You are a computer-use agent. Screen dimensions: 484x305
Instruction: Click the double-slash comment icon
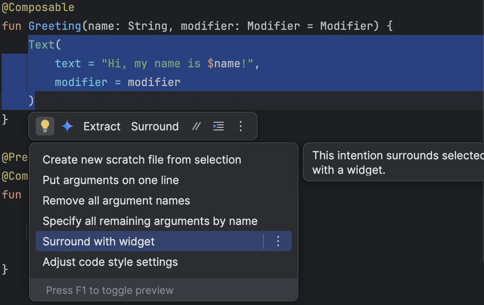196,126
